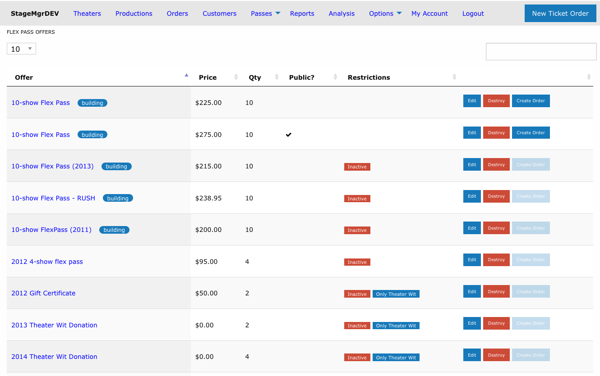Viewport: 600px width, 376px height.
Task: Create Order for $275.00 10-show Flex Pass
Action: click(x=531, y=133)
